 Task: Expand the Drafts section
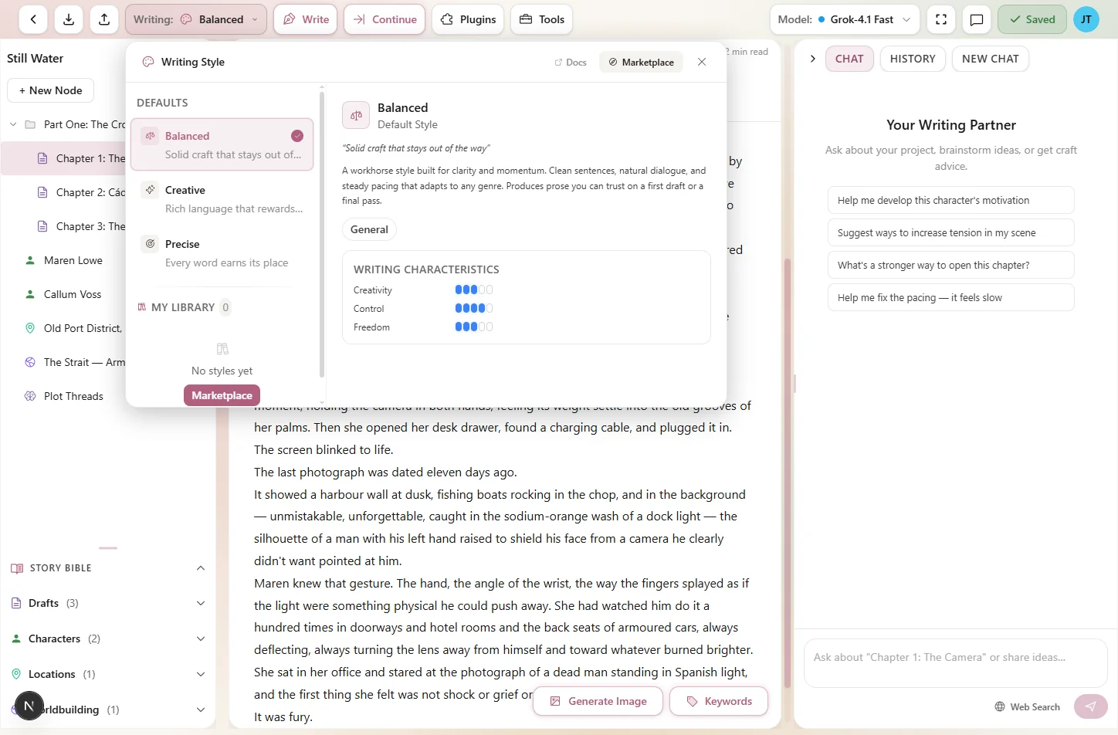tap(200, 603)
